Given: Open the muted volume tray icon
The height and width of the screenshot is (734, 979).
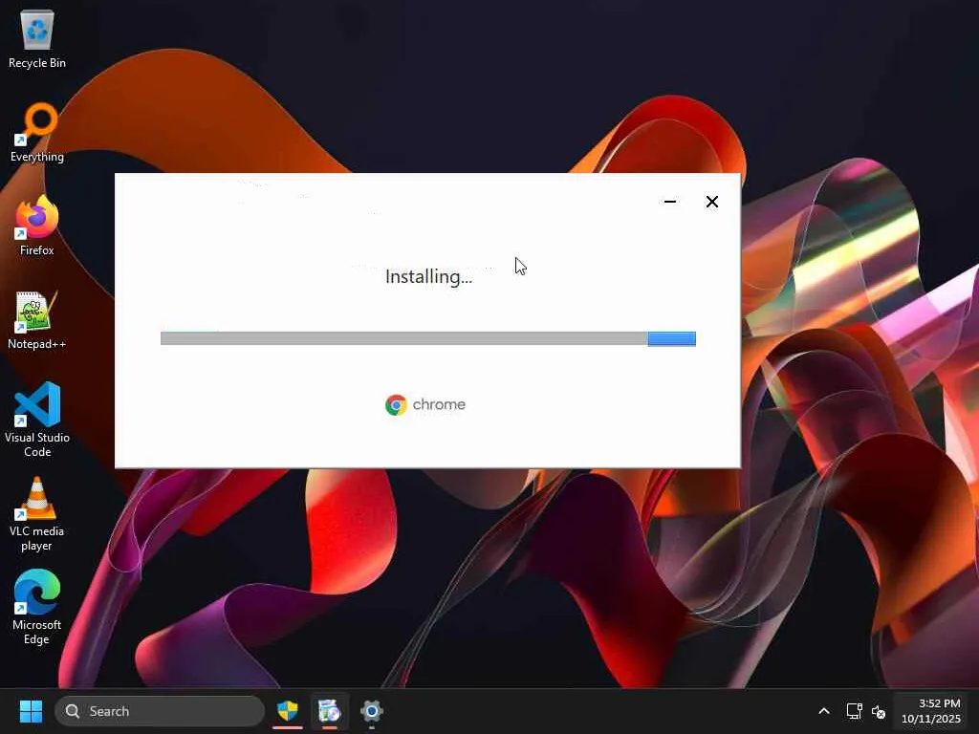Looking at the screenshot, I should 879,711.
